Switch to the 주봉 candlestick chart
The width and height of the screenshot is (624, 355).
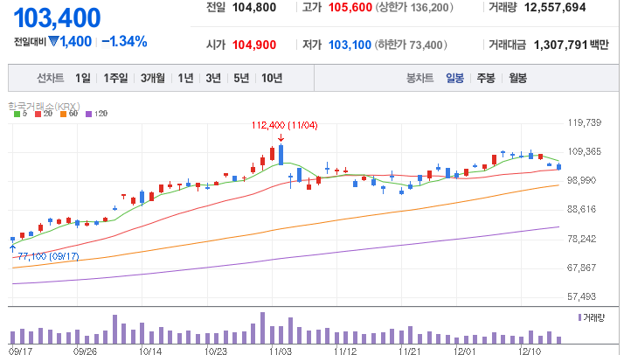pyautogui.click(x=486, y=78)
